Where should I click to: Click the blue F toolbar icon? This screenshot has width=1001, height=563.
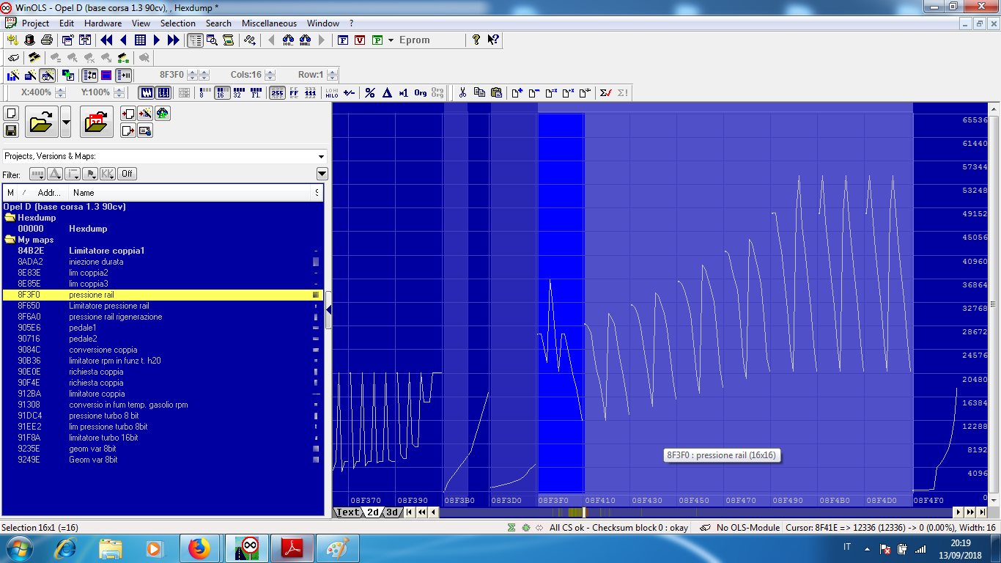click(342, 40)
